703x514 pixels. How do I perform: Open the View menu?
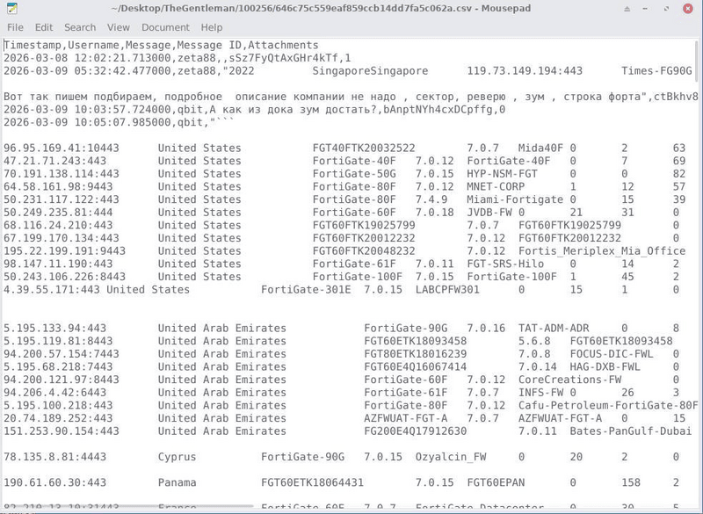[x=119, y=27]
